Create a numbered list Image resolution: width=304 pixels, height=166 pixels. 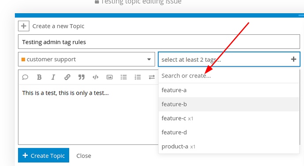137,77
